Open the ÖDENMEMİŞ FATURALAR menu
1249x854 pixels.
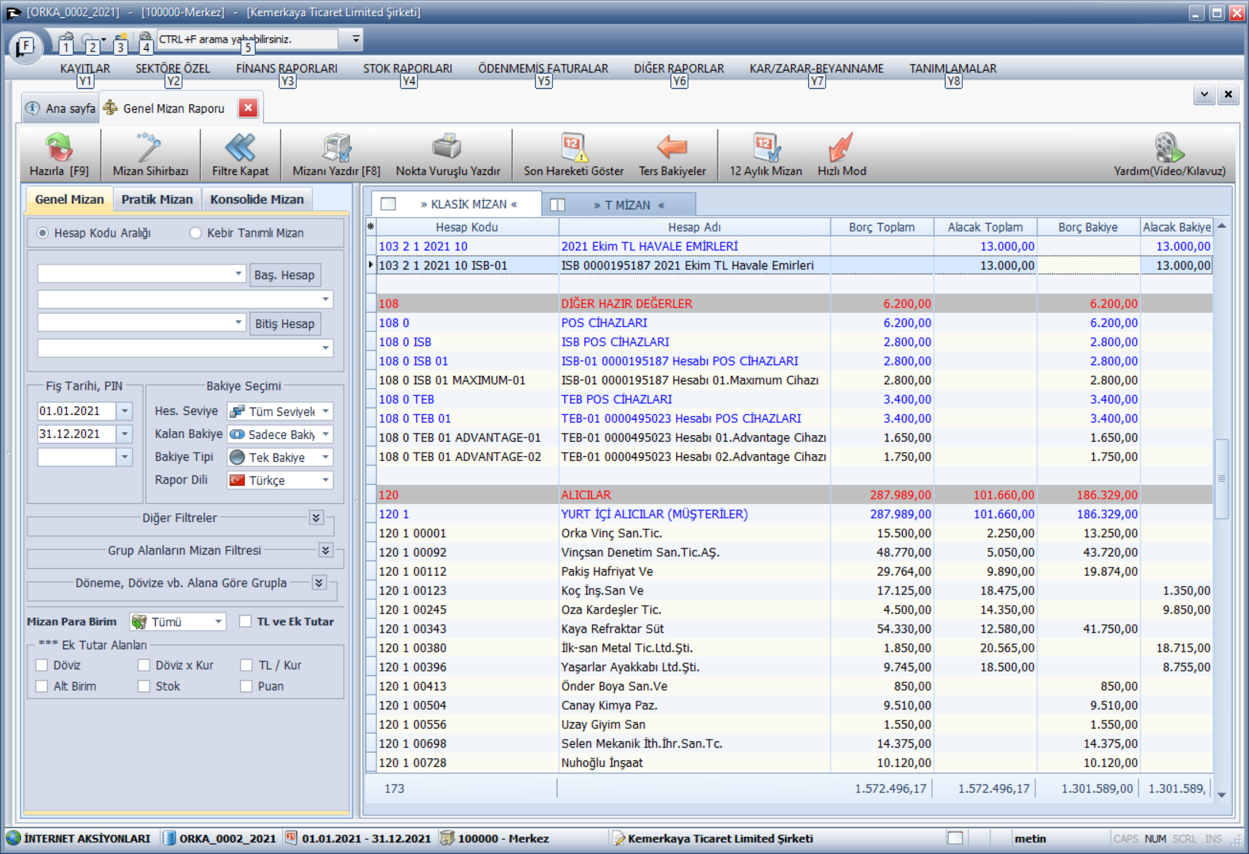click(x=543, y=68)
